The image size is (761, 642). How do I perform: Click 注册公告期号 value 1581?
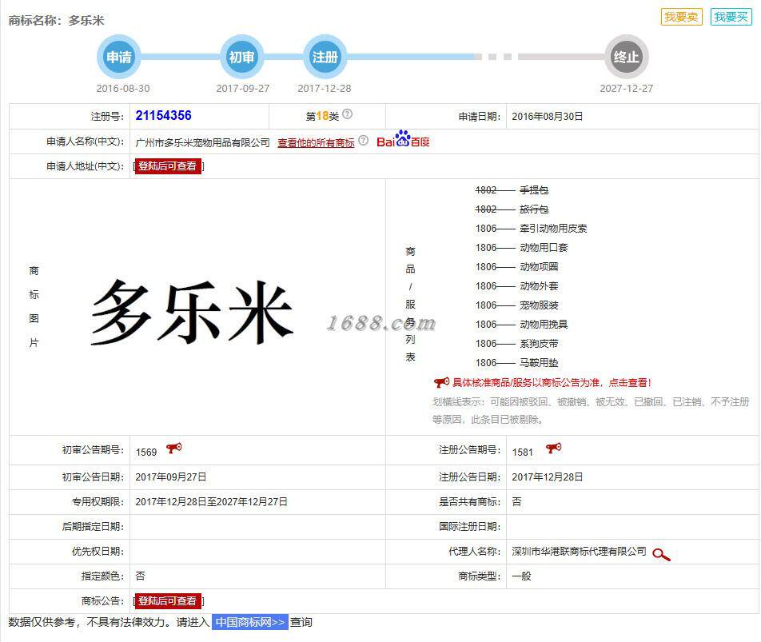[522, 453]
